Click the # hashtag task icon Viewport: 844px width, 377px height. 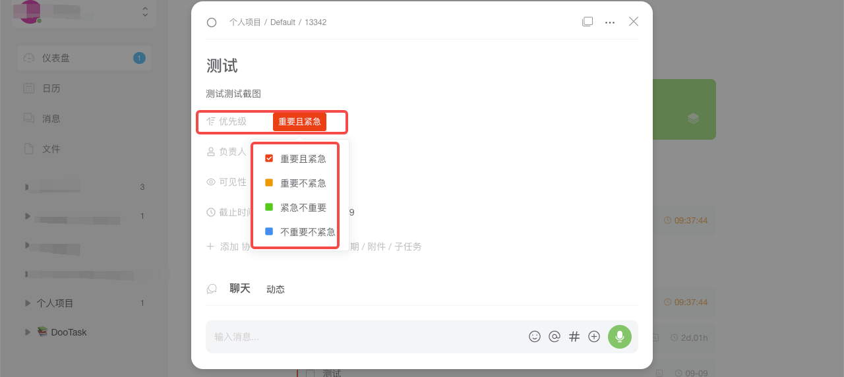coord(574,337)
